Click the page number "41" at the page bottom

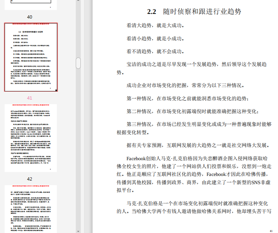[271, 231]
